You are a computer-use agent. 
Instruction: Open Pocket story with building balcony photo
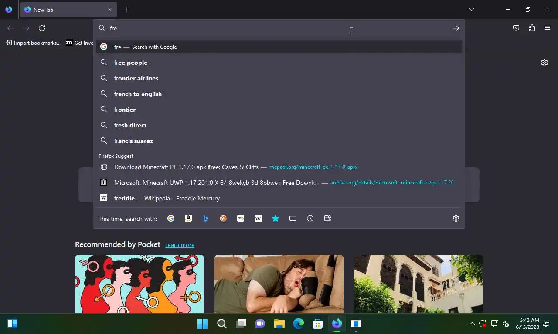[418, 284]
